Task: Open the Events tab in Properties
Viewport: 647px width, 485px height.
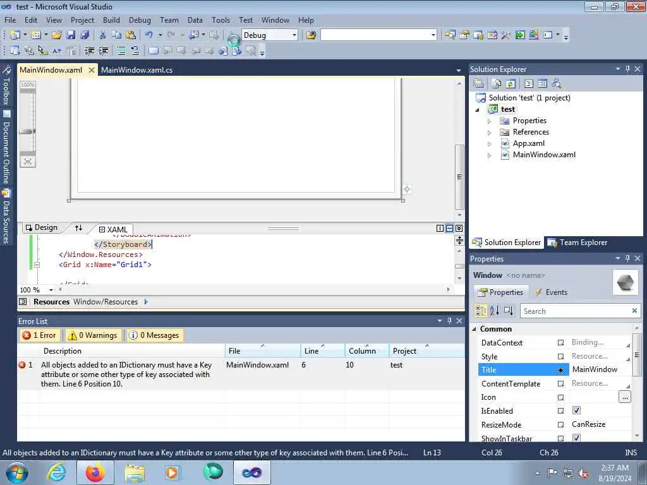Action: (551, 292)
